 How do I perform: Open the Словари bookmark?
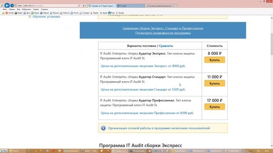[84, 13]
